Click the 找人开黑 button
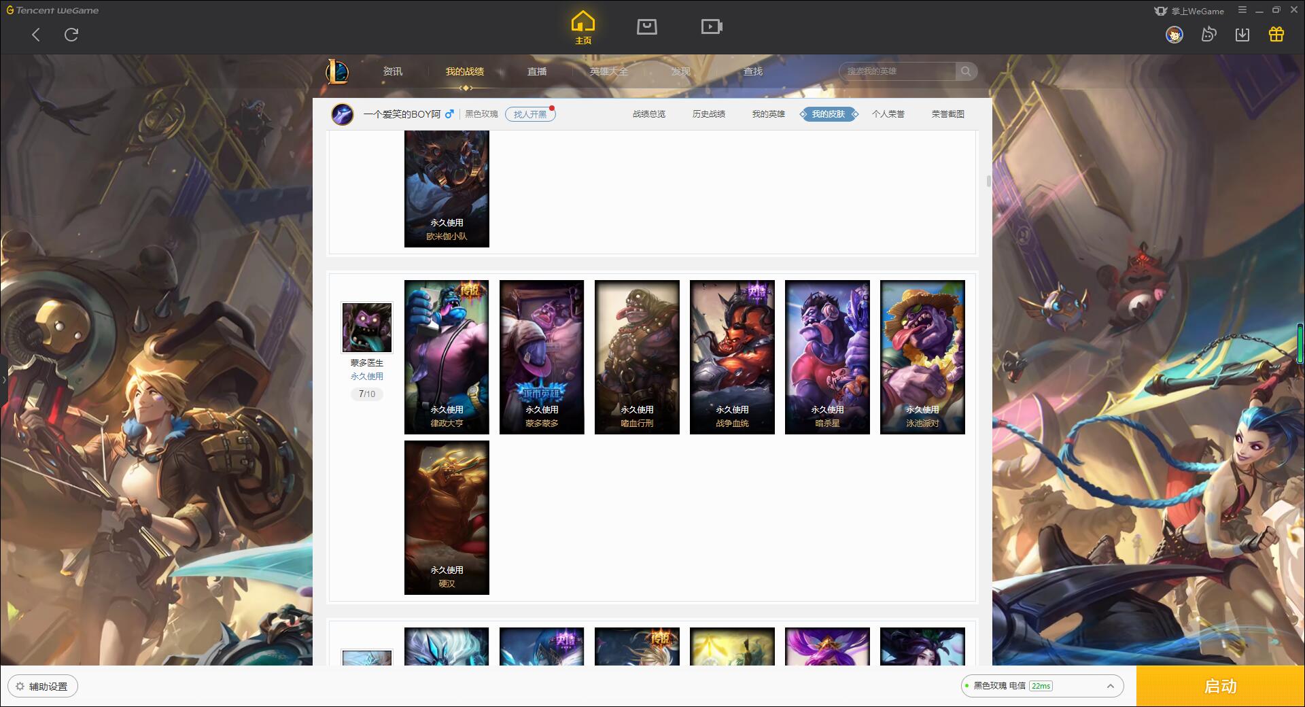Screen dimensions: 1305x707 (530, 114)
